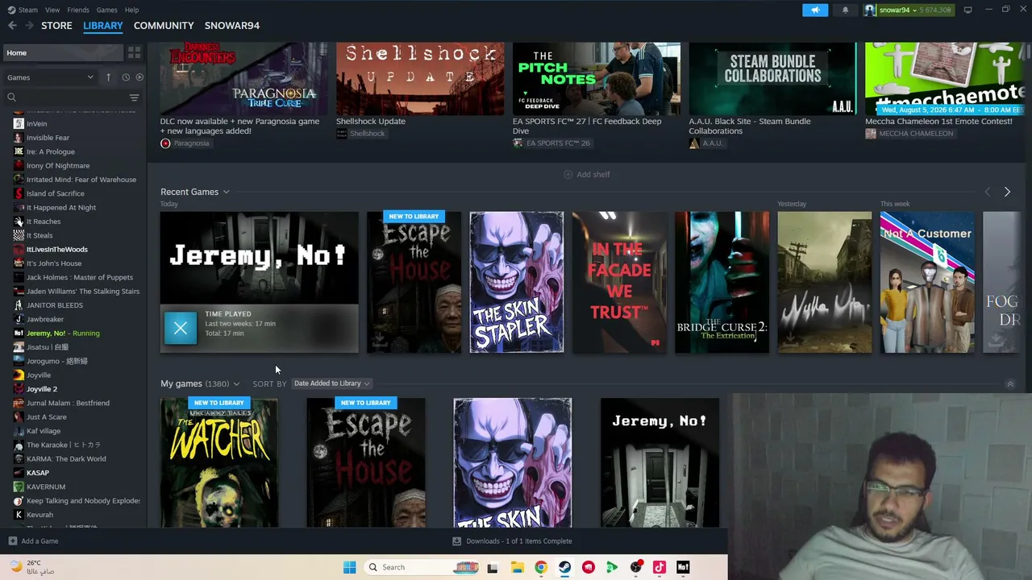
Task: Open Chrome from the taskbar
Action: [x=541, y=567]
